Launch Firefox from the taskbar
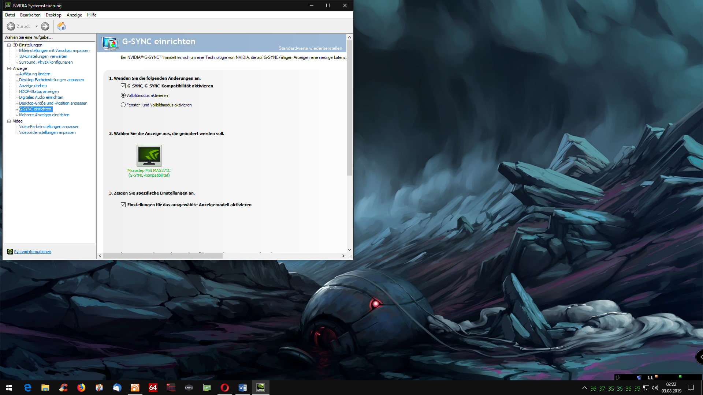This screenshot has width=703, height=395. click(x=81, y=388)
